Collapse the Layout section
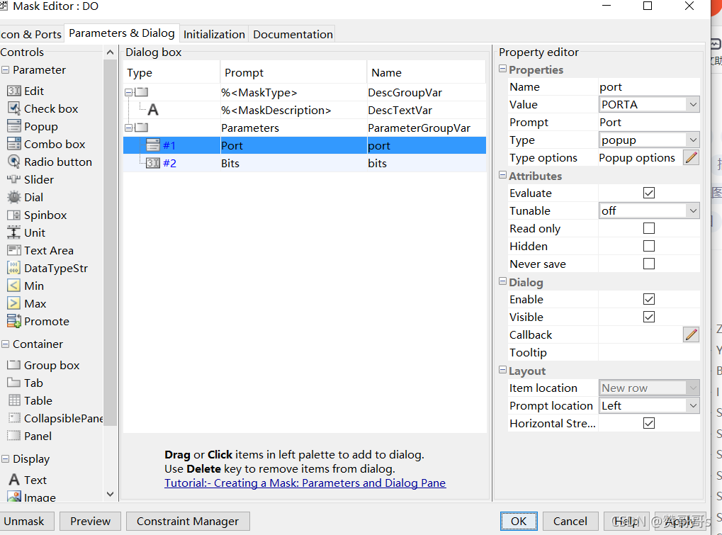Screen dimensions: 722x535 pyautogui.click(x=503, y=370)
